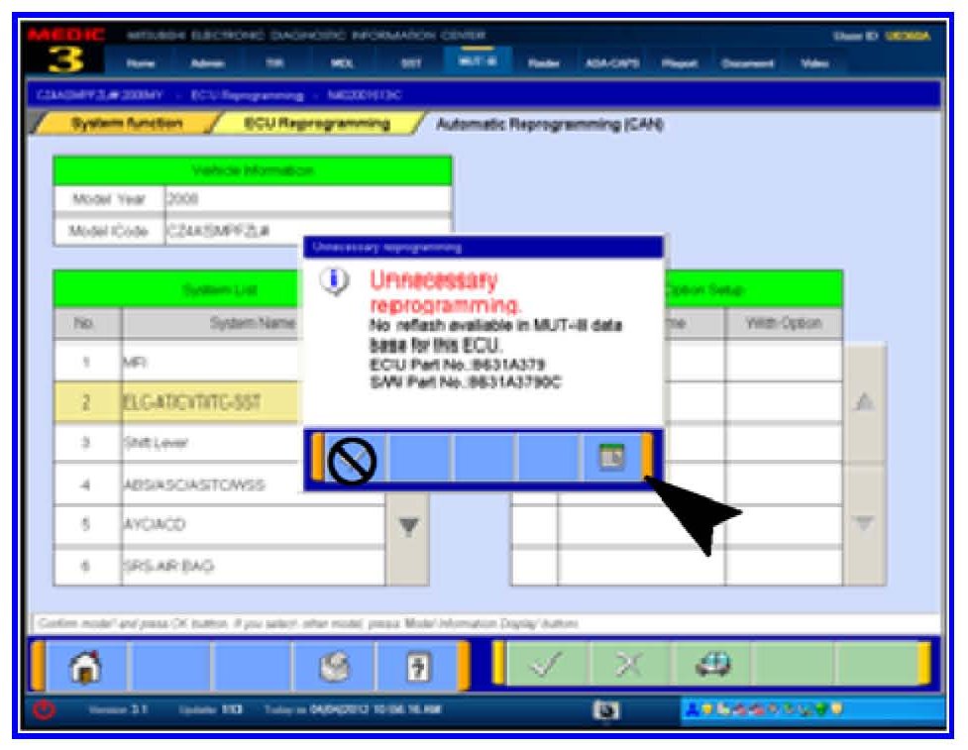Go to System function breadcrumb

point(127,125)
